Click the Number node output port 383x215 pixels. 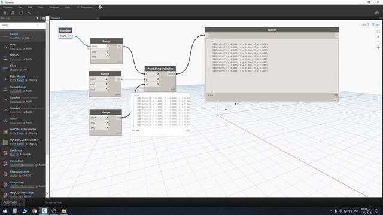(x=71, y=36)
